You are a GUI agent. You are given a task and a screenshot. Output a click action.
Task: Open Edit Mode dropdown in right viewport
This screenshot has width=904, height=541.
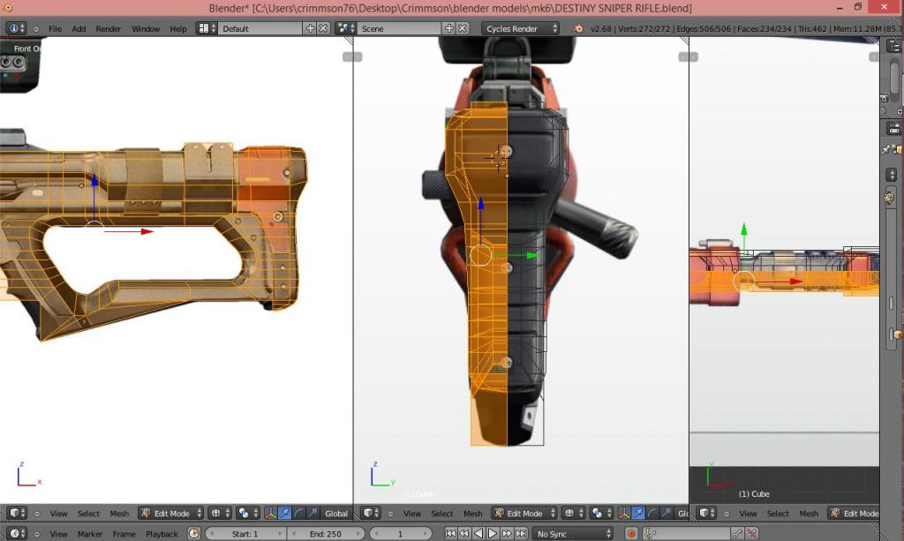[854, 513]
